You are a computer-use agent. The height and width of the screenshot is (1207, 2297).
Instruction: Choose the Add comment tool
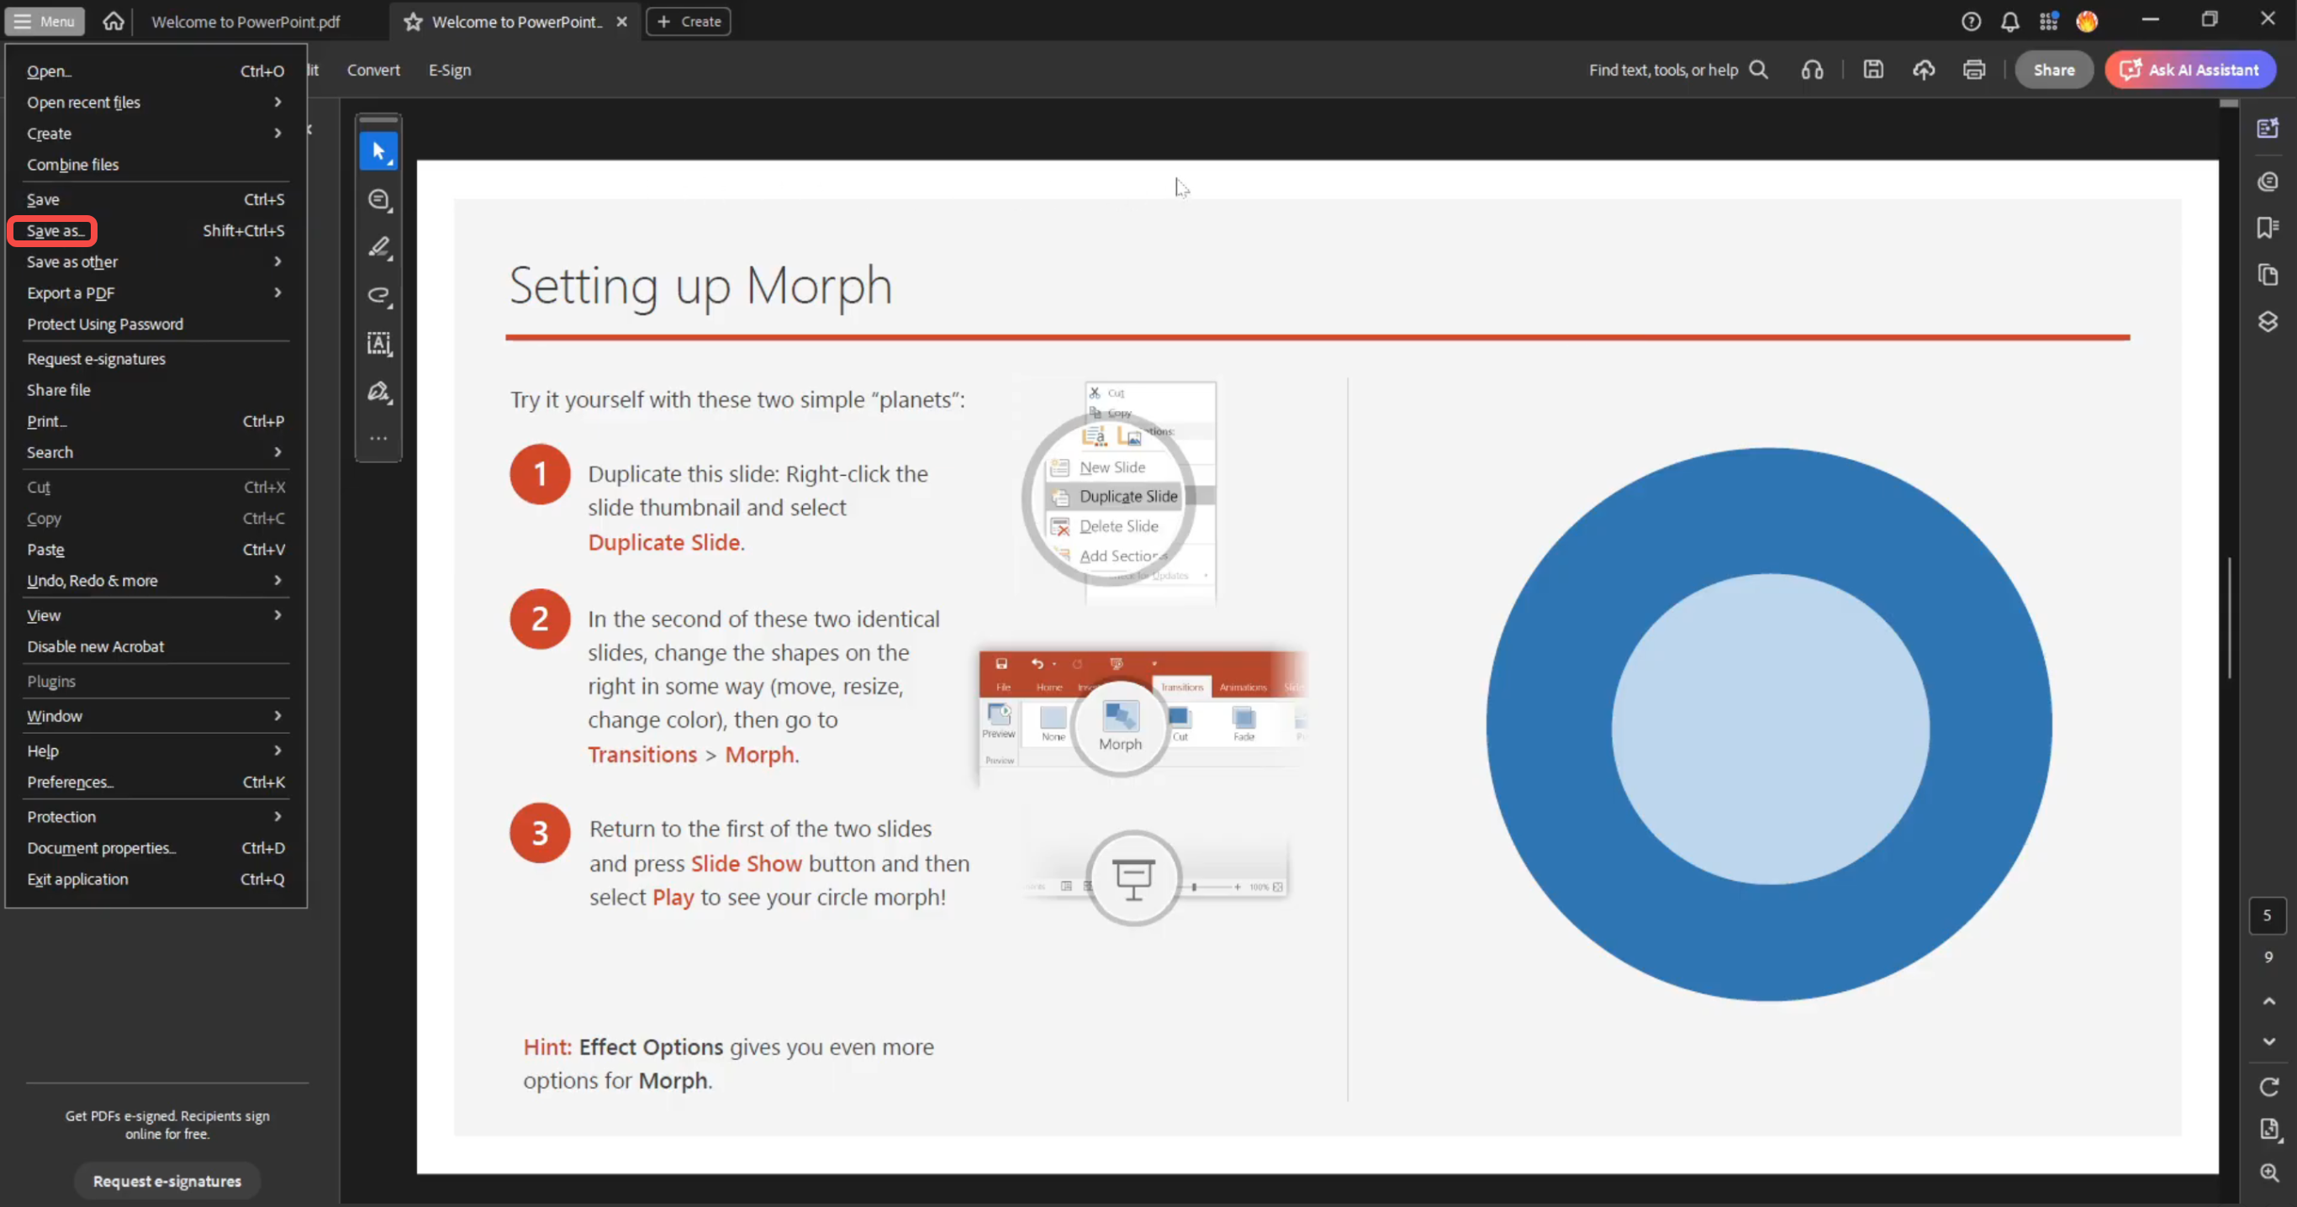click(x=379, y=200)
